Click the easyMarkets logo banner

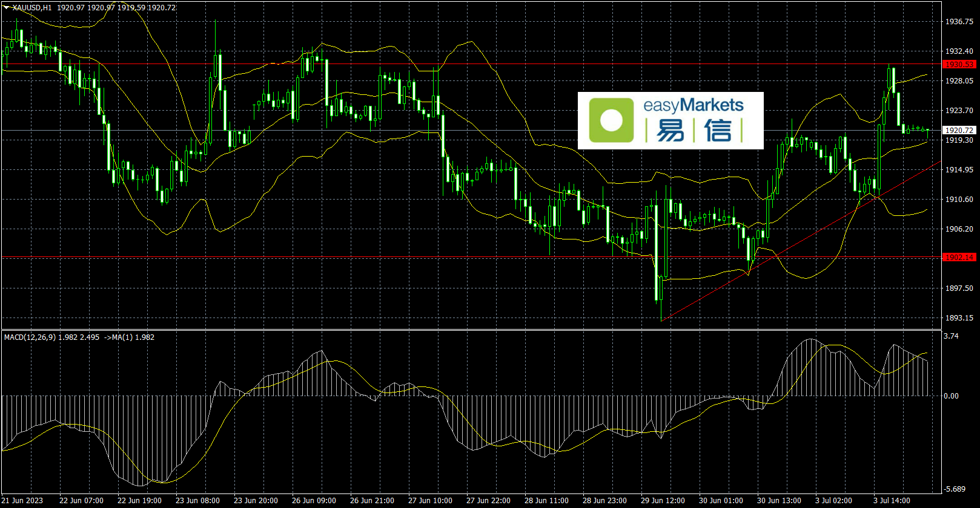pyautogui.click(x=670, y=120)
